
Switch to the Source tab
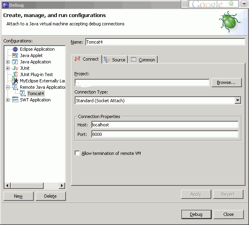tap(115, 60)
